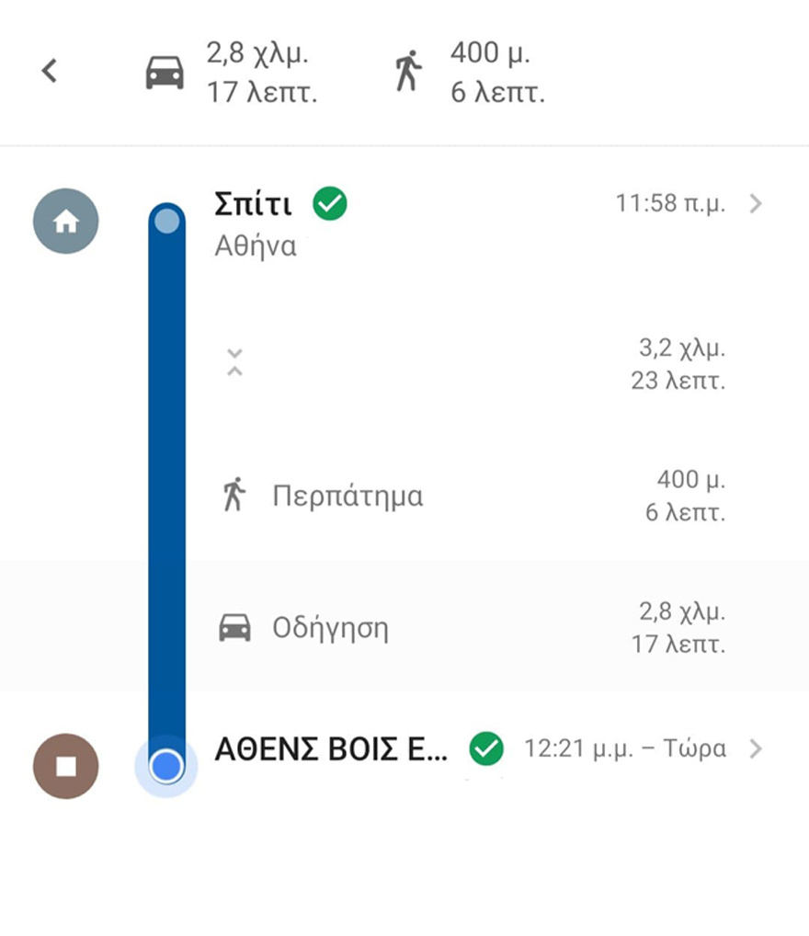This screenshot has width=809, height=936.
Task: Open the ΑΘΕΝΣ ΒΟΙΣ place title
Action: 331,749
